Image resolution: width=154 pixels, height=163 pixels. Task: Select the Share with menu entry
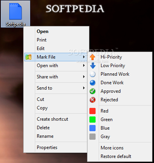(x=56, y=77)
